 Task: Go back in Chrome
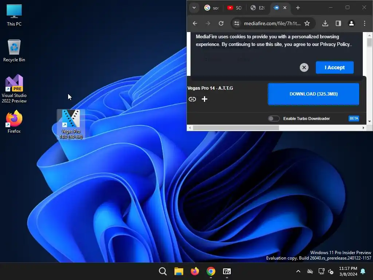(x=195, y=23)
